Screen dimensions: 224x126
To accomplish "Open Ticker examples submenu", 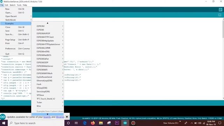I will [48, 103].
